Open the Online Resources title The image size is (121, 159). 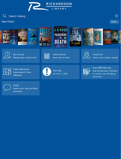pyautogui.click(x=21, y=69)
